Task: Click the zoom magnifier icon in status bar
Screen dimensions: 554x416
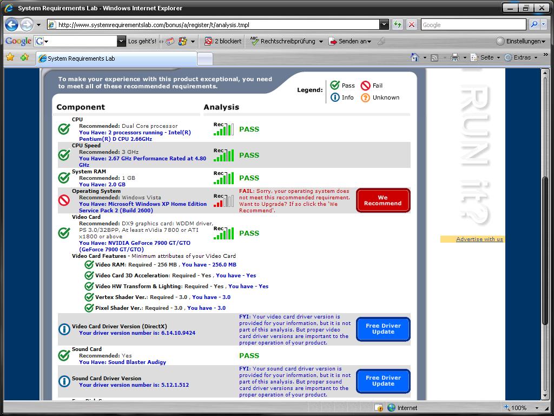Action: pyautogui.click(x=507, y=407)
